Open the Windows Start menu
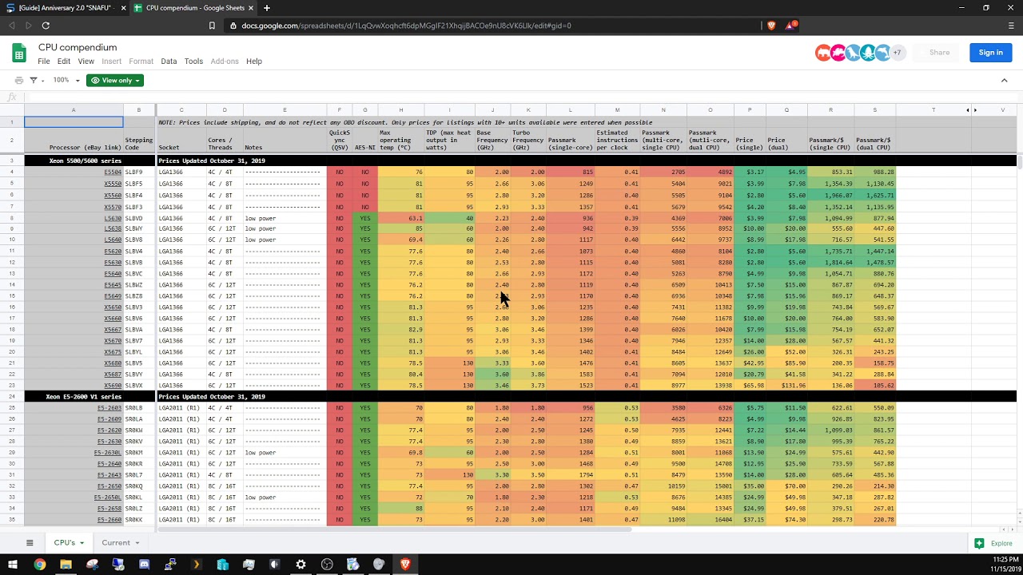Viewport: 1023px width, 575px height. pos(14,565)
